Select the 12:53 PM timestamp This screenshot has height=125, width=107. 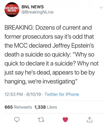pyautogui.click(x=14, y=94)
